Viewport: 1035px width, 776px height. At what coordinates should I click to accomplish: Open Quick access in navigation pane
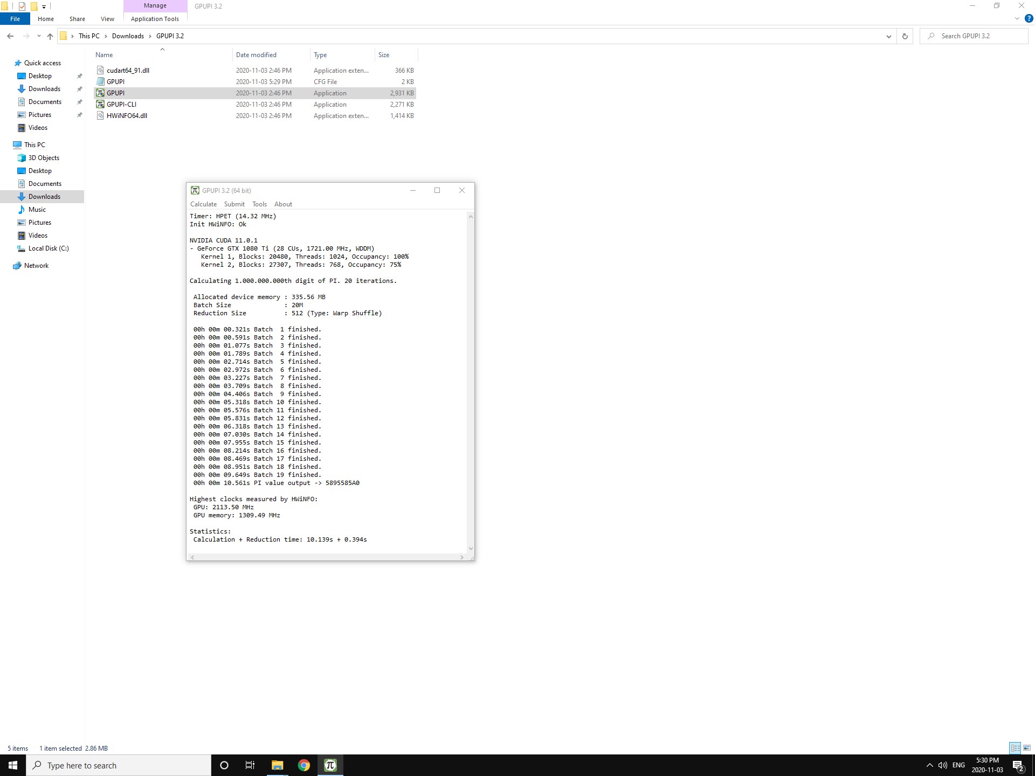42,63
